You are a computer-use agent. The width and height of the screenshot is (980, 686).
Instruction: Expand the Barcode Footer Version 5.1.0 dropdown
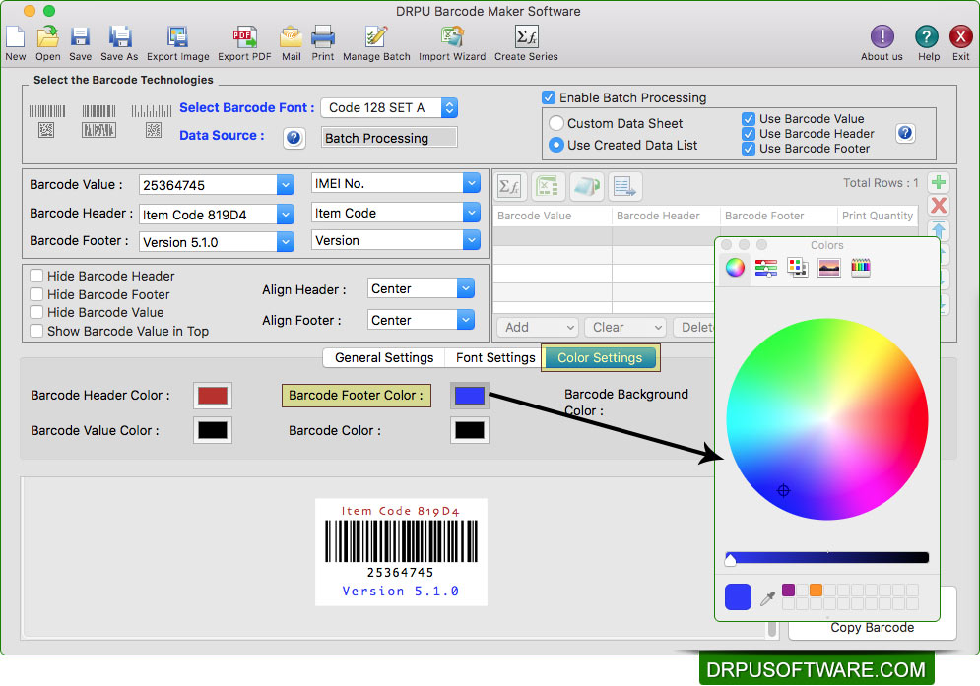click(x=285, y=242)
